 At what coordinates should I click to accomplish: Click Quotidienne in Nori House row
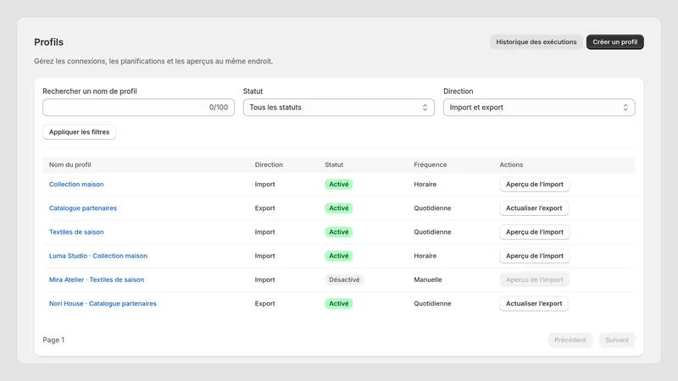pyautogui.click(x=432, y=303)
